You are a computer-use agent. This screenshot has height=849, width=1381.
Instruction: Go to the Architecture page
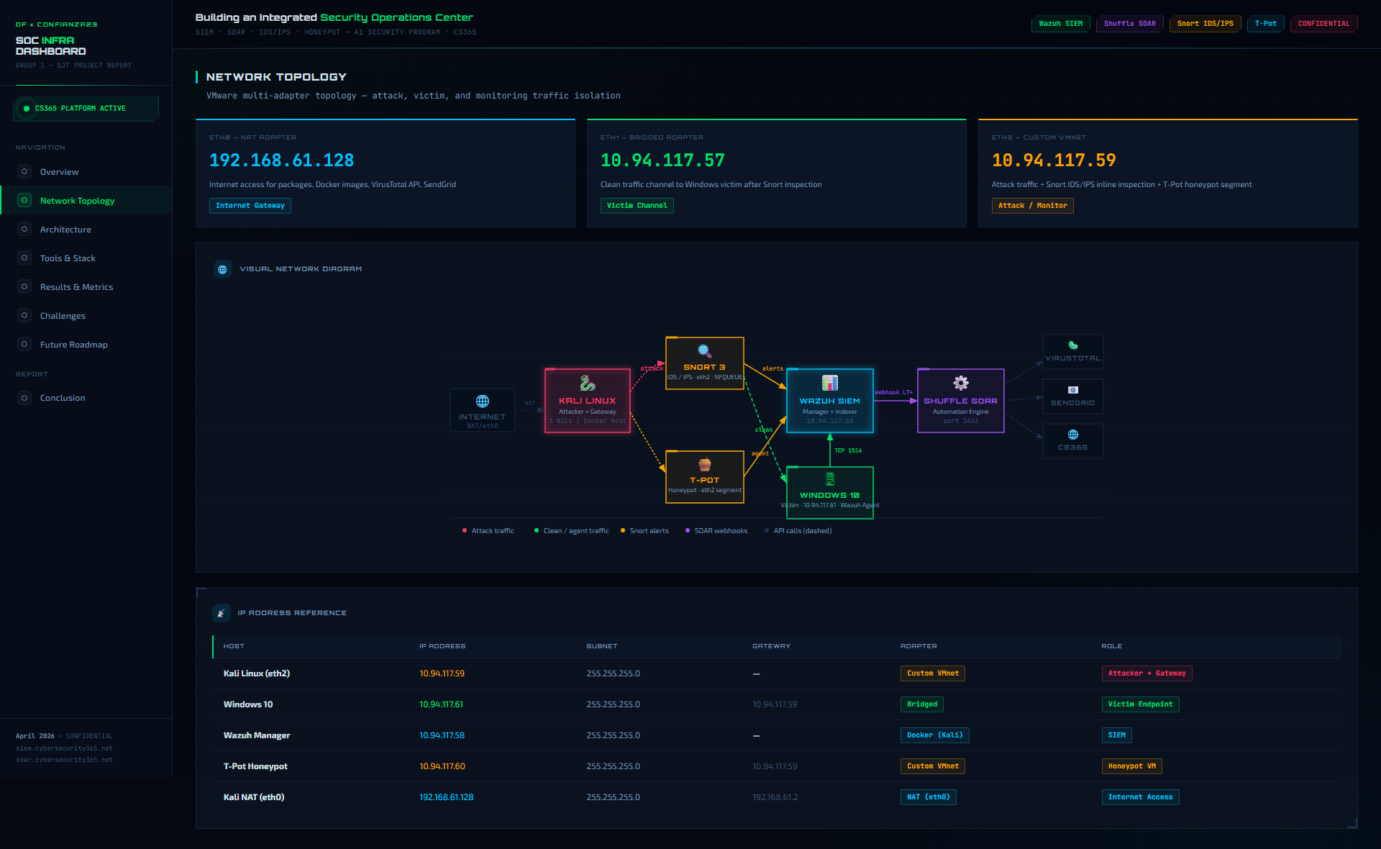pyautogui.click(x=86, y=230)
